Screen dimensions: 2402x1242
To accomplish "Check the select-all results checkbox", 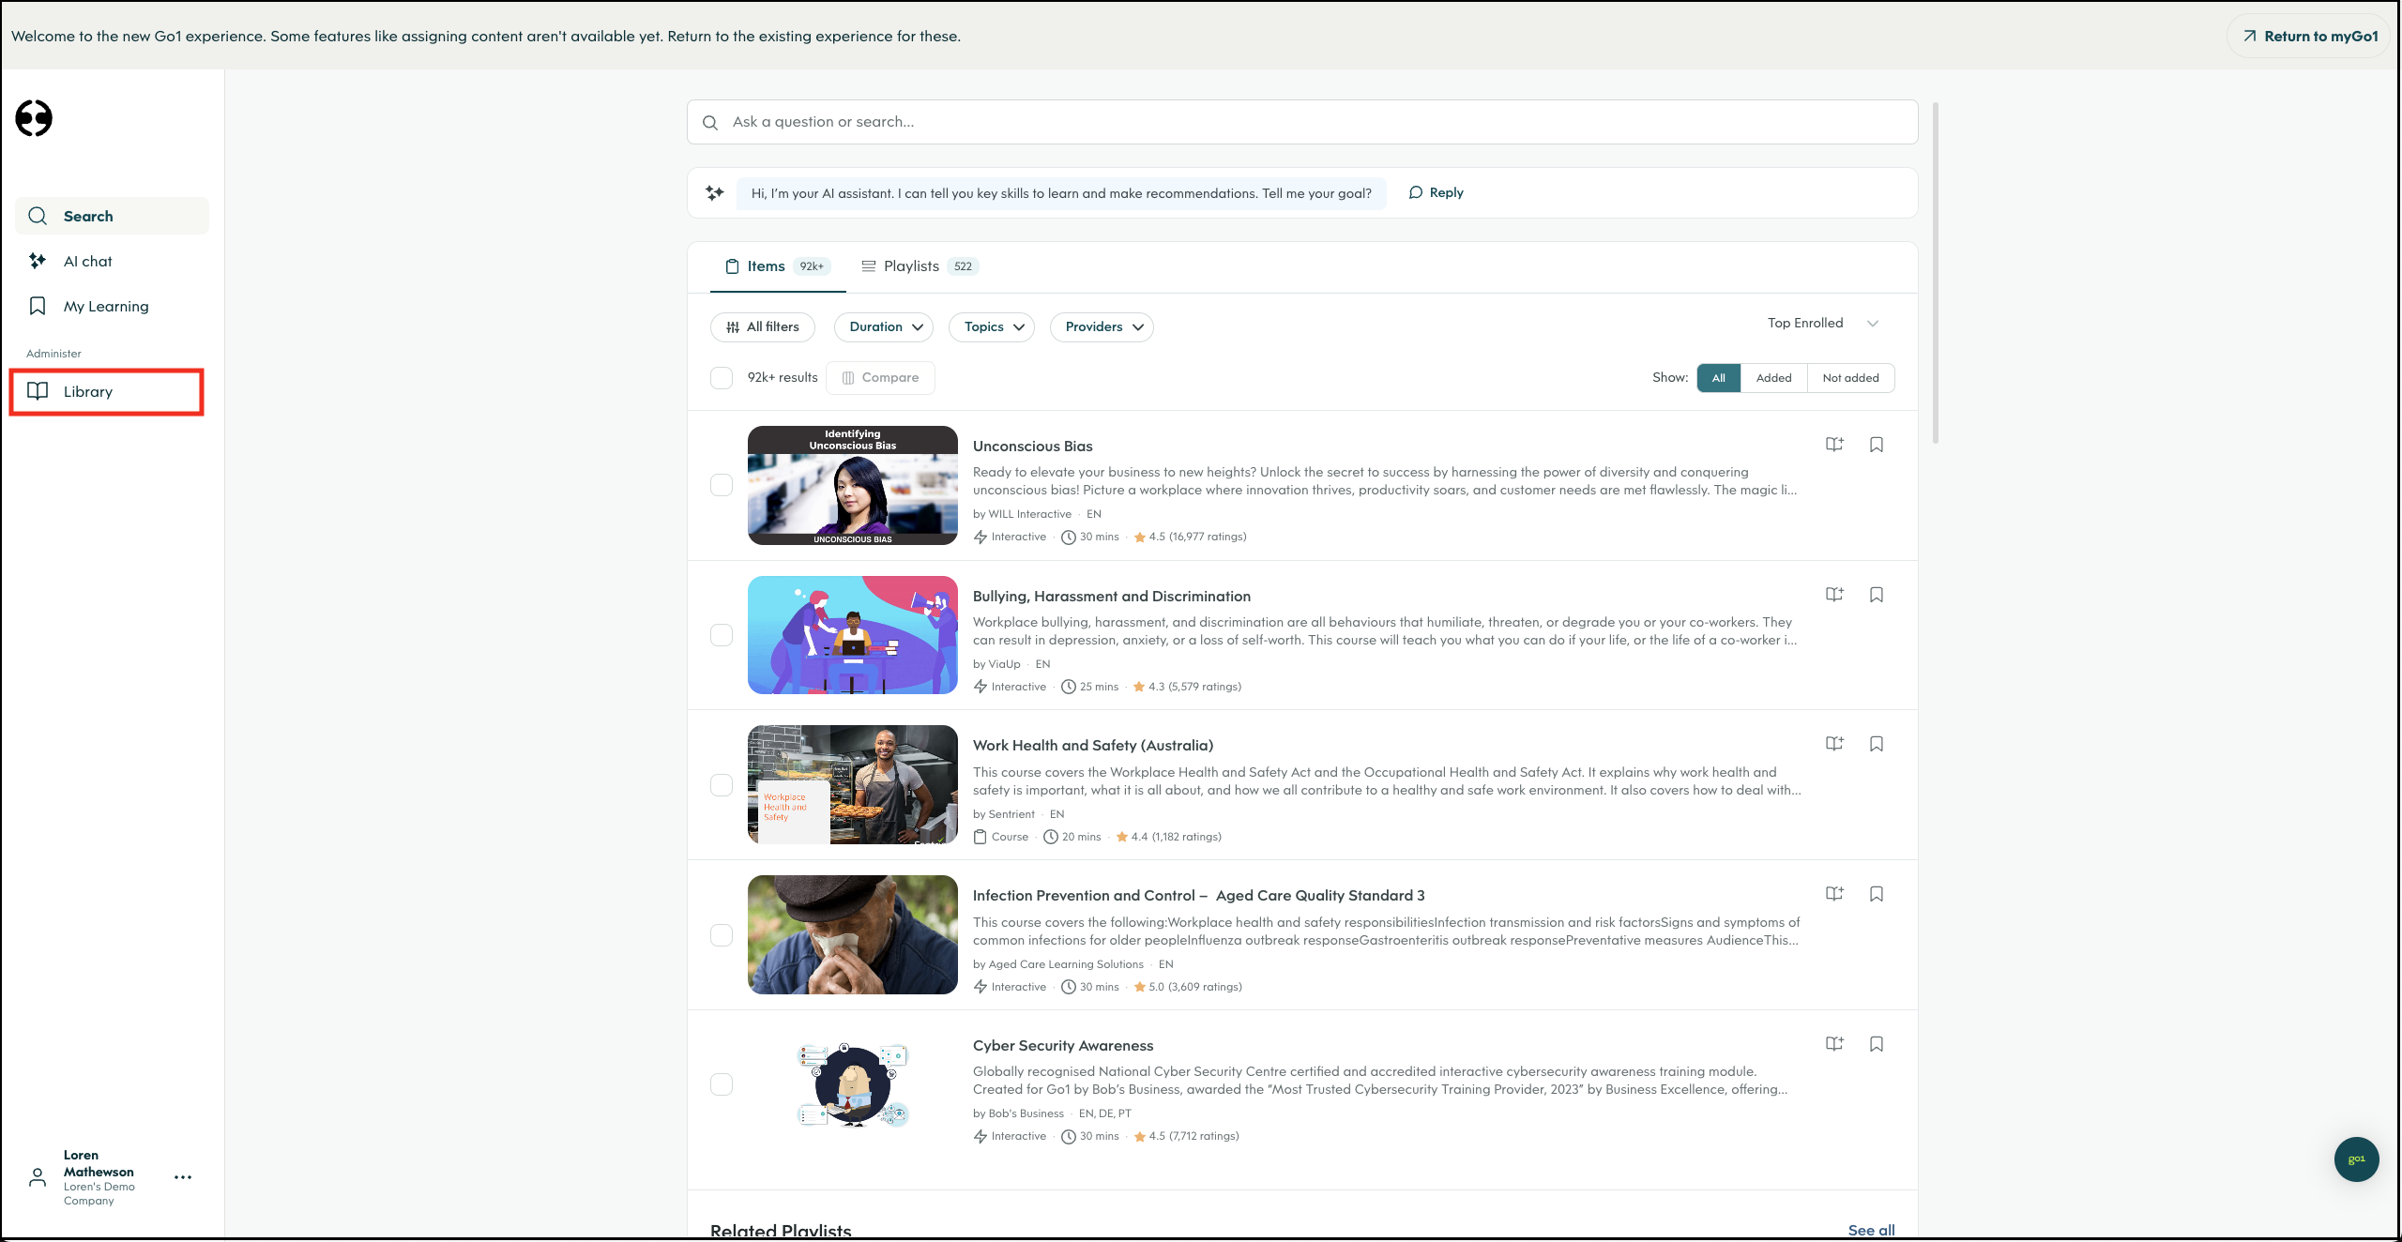I will [x=722, y=378].
